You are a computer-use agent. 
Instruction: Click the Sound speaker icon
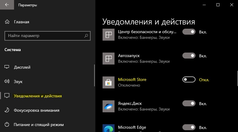click(x=7, y=82)
